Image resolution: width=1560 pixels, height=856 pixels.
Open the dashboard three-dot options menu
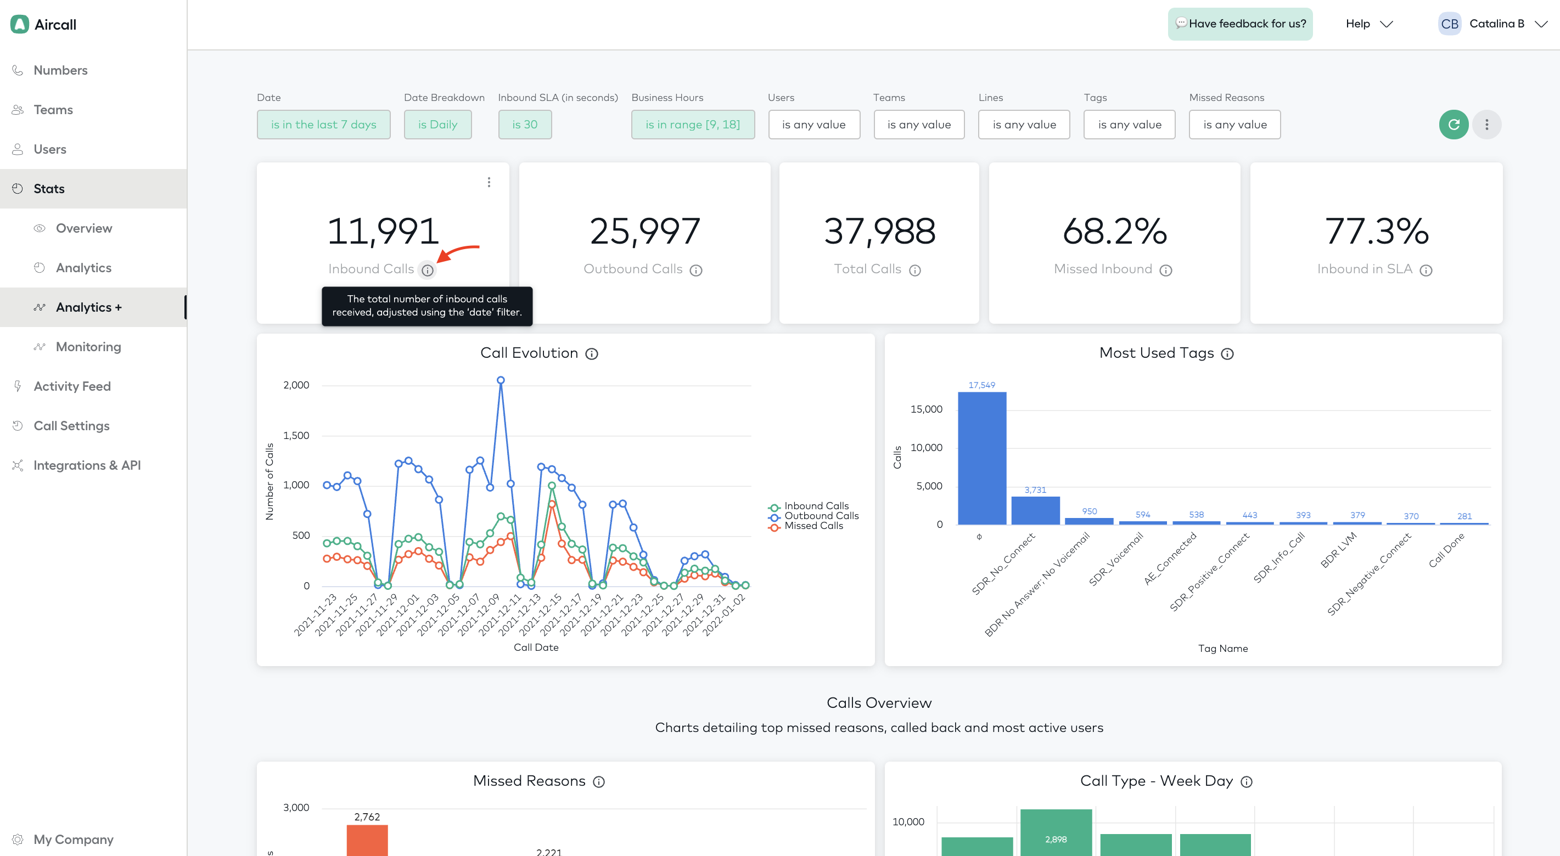point(1487,125)
